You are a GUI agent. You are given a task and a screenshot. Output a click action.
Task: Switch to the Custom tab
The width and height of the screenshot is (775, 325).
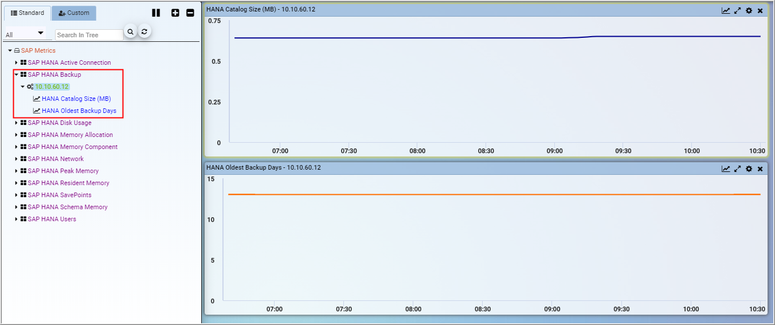coord(74,13)
